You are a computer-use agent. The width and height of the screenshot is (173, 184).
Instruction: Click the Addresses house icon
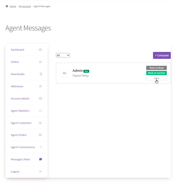[40, 86]
